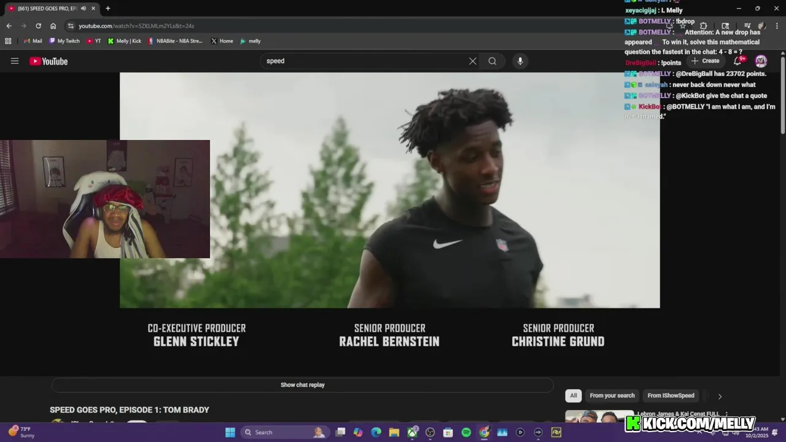Viewport: 786px width, 442px height.
Task: Open the apps grid in bookmarks bar
Action: coord(8,41)
